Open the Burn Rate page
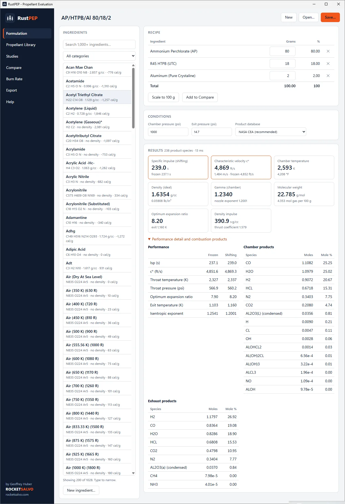345x504 pixels. tap(27, 79)
